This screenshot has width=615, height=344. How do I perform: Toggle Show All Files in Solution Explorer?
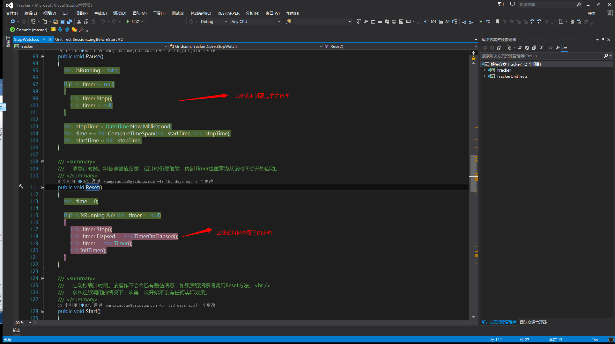(541, 48)
